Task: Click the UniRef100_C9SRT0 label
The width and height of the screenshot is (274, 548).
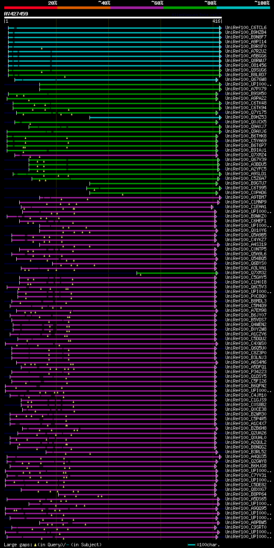Action: pos(245,527)
